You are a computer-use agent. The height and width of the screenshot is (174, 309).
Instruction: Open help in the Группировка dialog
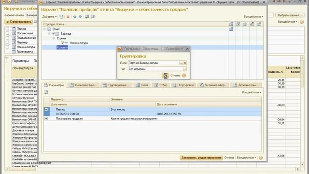tap(184, 75)
